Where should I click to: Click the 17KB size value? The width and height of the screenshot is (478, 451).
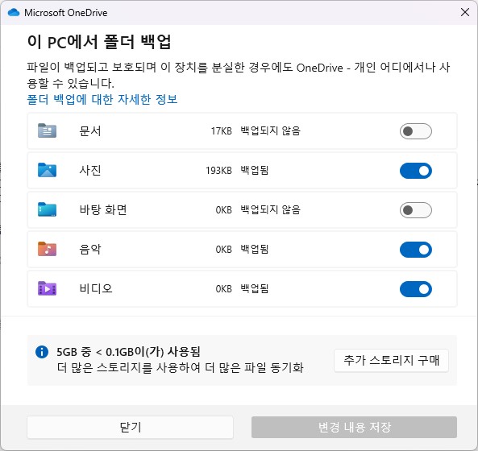222,131
